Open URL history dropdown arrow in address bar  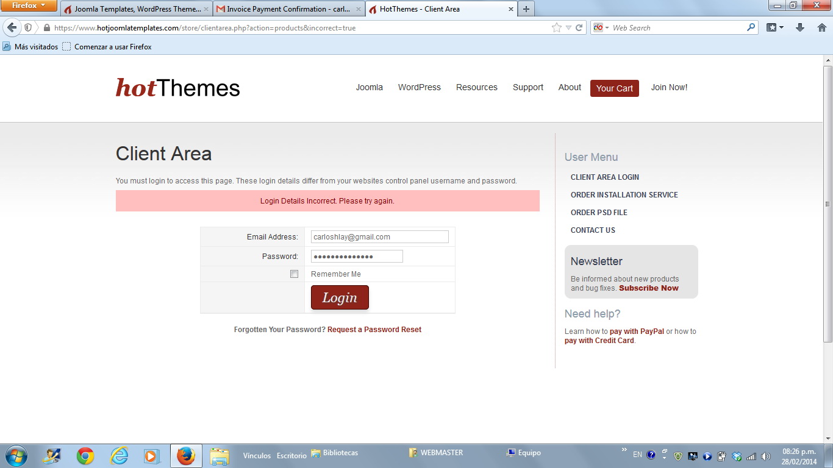[568, 28]
